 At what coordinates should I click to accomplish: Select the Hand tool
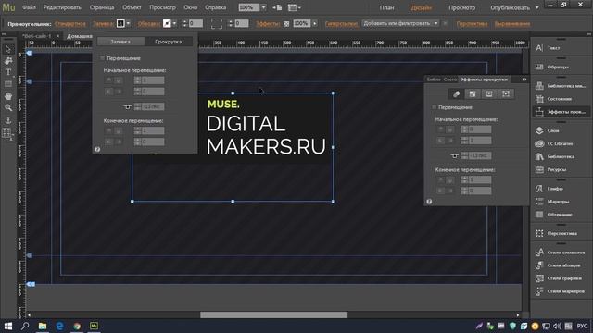click(8, 96)
